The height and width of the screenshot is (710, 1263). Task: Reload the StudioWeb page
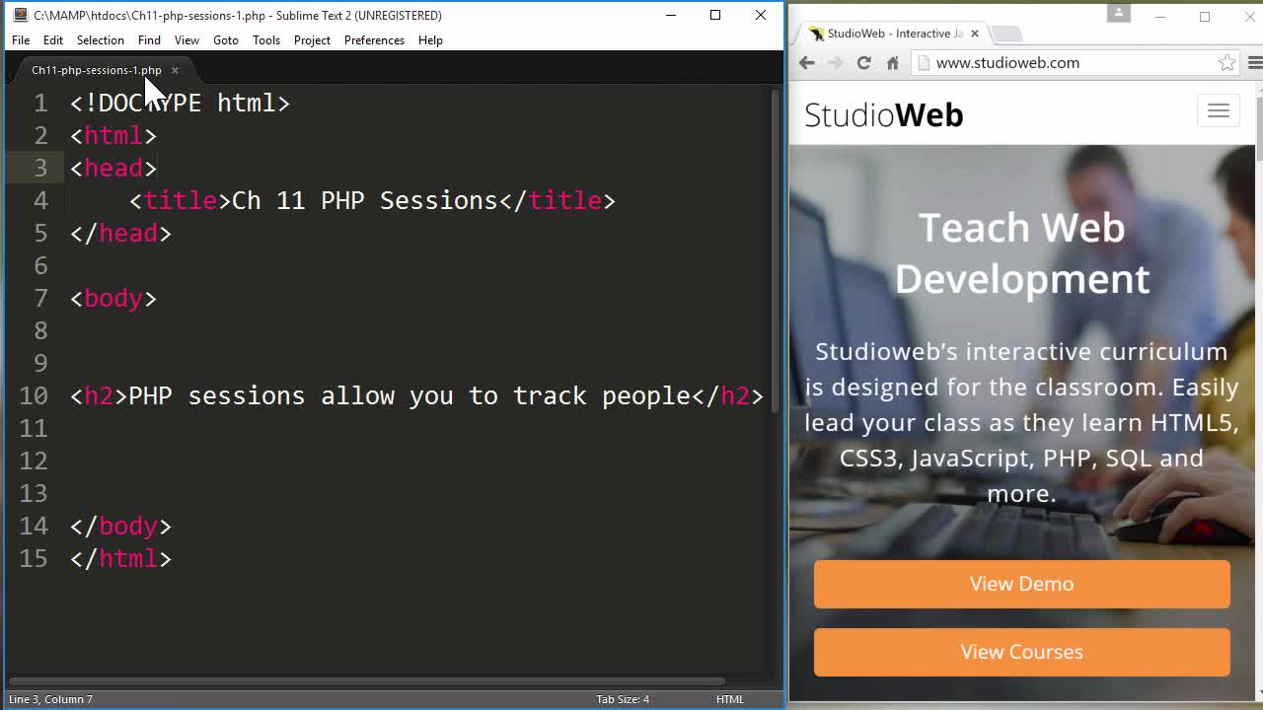click(863, 63)
